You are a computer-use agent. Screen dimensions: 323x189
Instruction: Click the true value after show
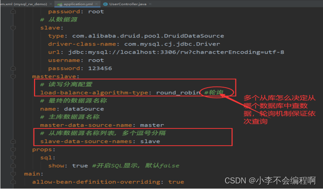[81, 166]
